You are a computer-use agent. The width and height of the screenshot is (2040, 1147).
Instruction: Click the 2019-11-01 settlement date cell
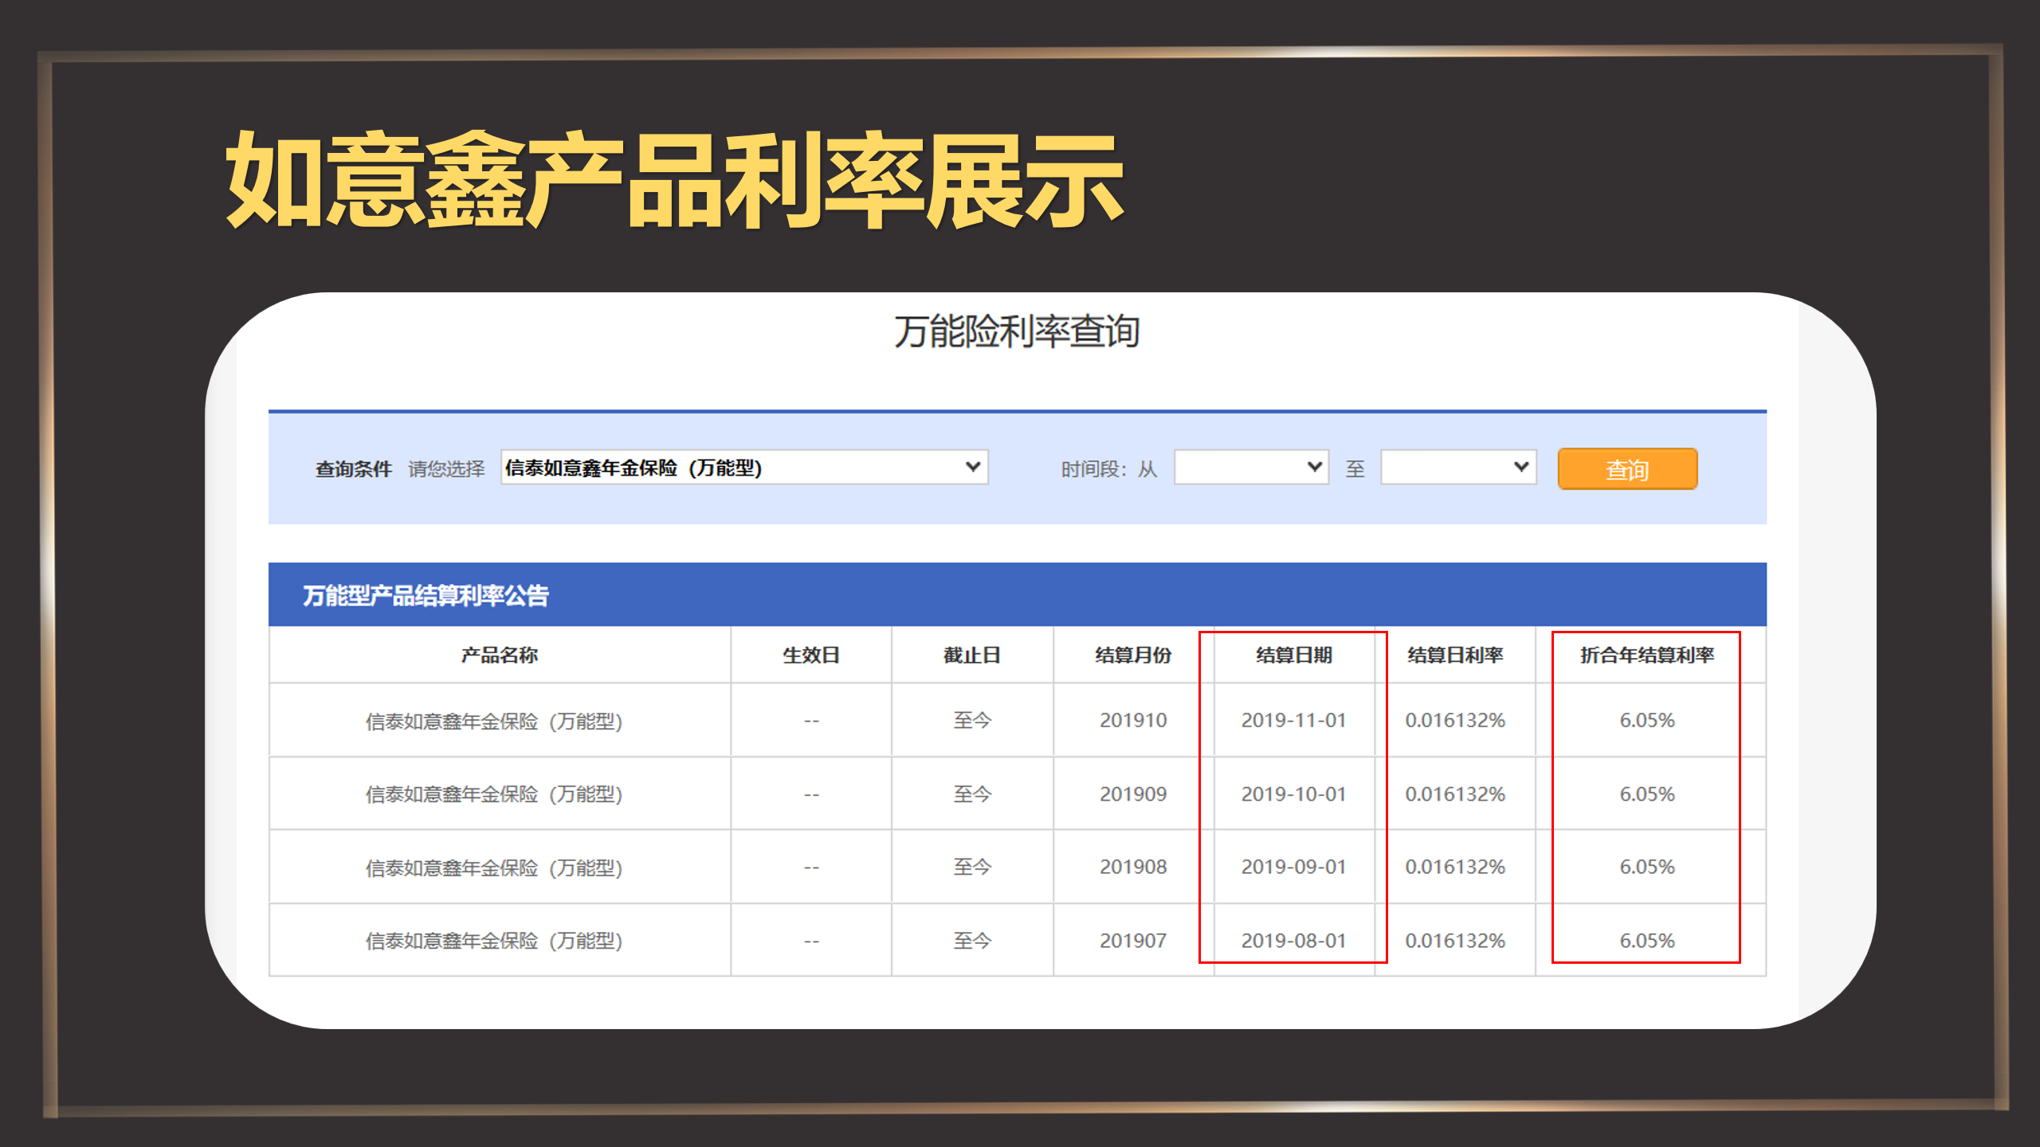tap(1293, 720)
